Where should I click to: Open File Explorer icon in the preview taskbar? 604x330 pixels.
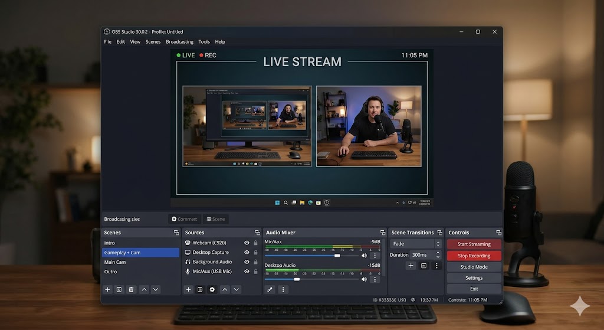tap(302, 202)
